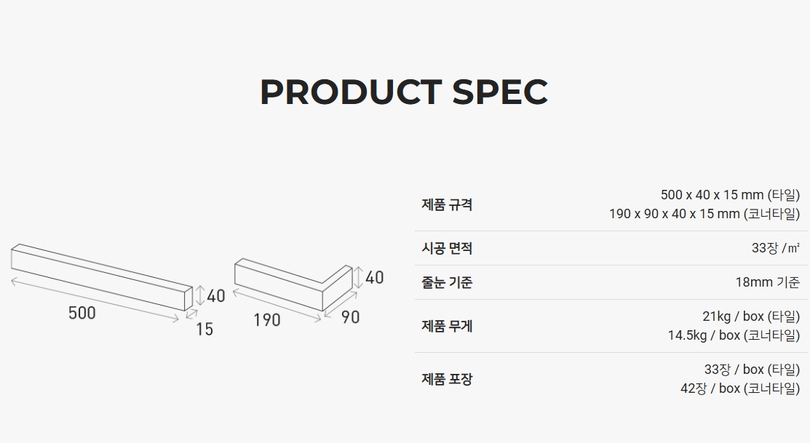Click the 40 height label on corner tile
Viewport: 810px width, 443px height.
point(374,277)
